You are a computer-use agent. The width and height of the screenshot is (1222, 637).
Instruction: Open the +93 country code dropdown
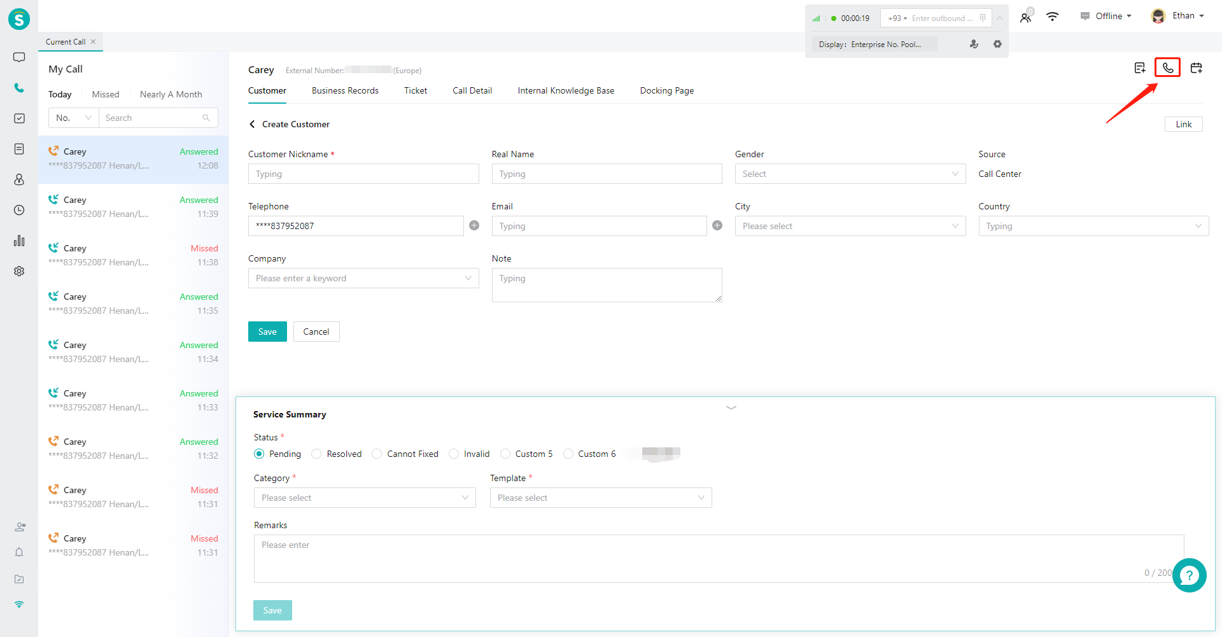[x=897, y=18]
